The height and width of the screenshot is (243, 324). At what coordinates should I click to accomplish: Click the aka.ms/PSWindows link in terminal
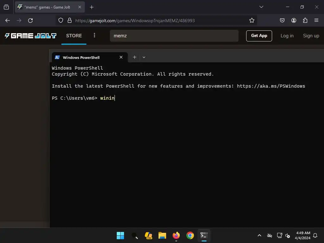(271, 86)
